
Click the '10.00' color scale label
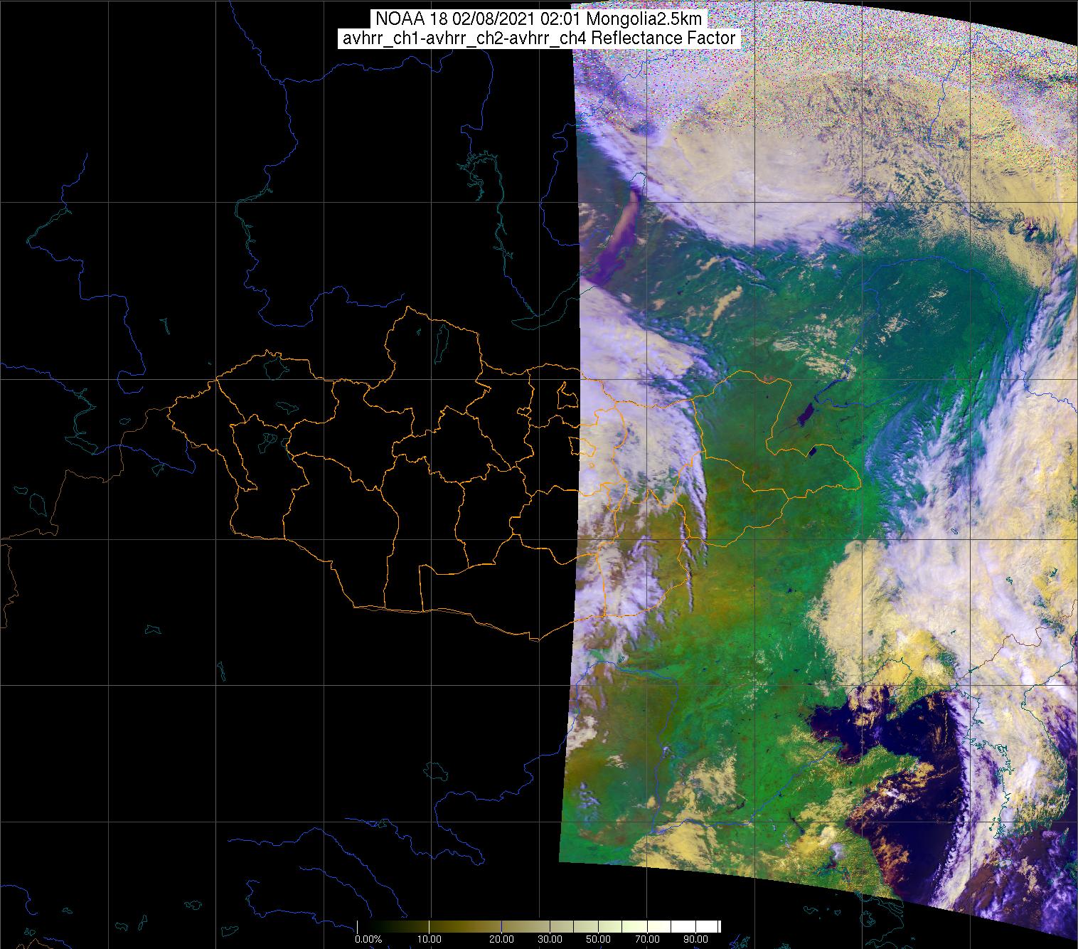429,940
